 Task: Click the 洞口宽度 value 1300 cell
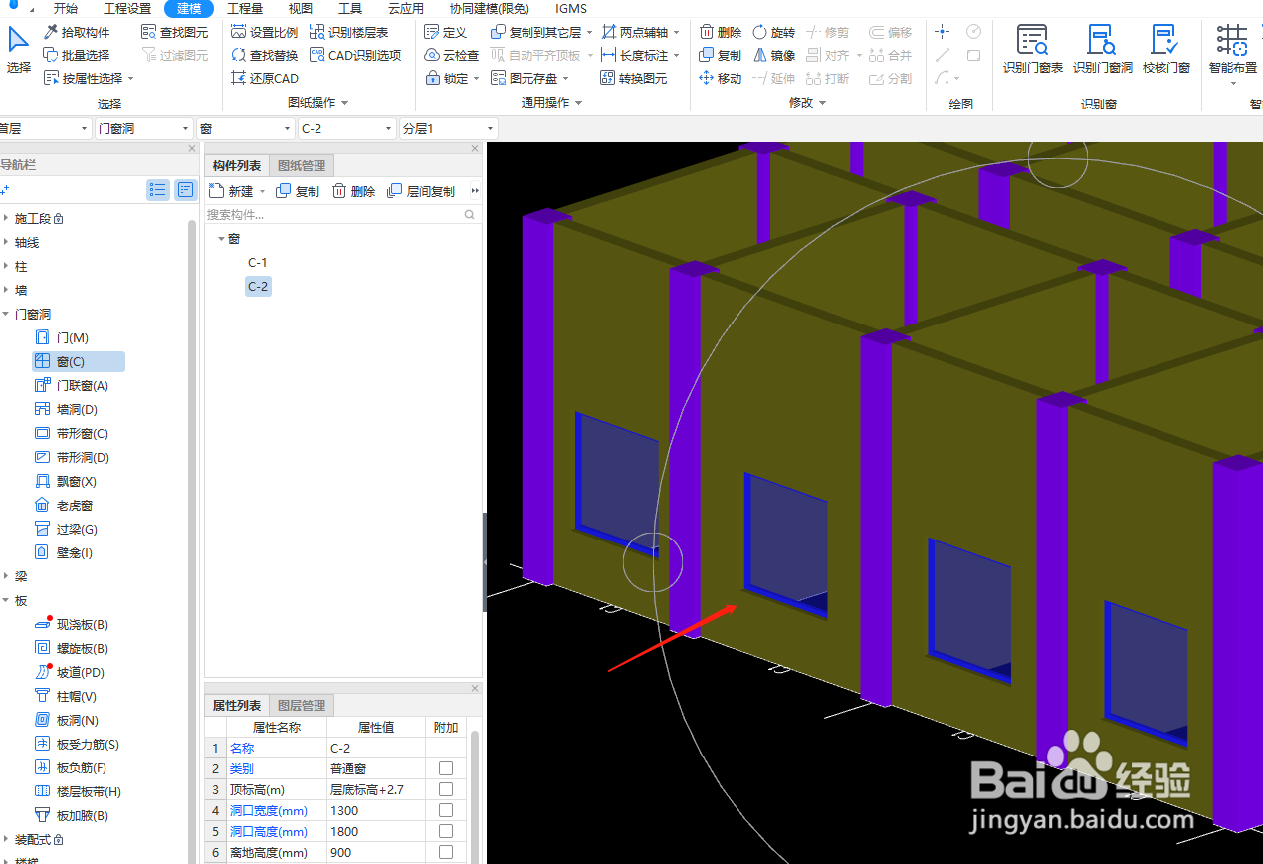[x=375, y=810]
